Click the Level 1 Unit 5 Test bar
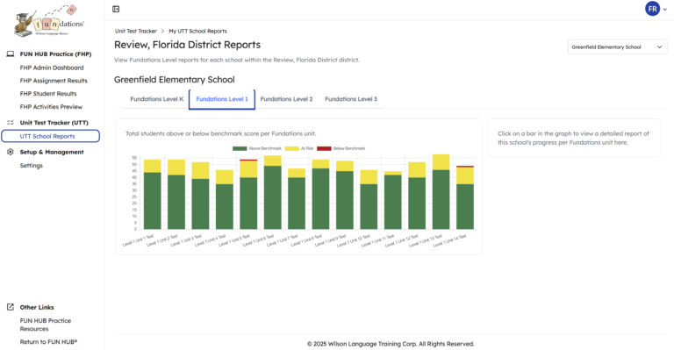The image size is (674, 350). [x=248, y=194]
